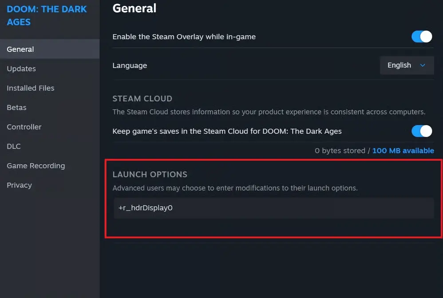
Task: Open the DLC section
Action: coord(14,146)
